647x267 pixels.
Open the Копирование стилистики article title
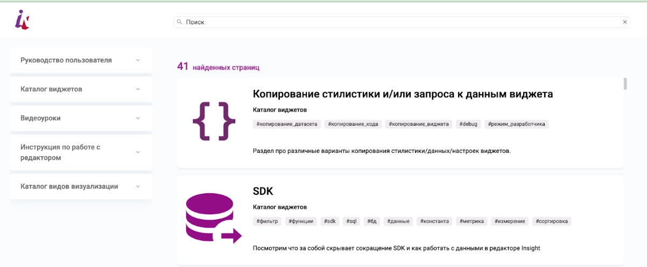(403, 94)
